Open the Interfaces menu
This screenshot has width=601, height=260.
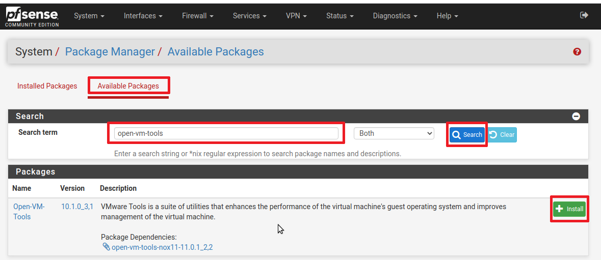coord(143,16)
